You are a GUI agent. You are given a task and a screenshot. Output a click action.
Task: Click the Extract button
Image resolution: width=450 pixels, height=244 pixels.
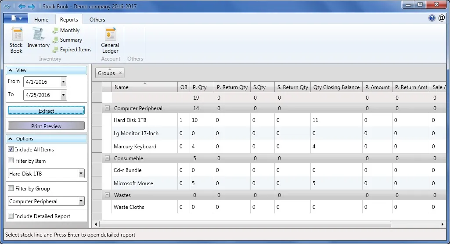pyautogui.click(x=46, y=111)
